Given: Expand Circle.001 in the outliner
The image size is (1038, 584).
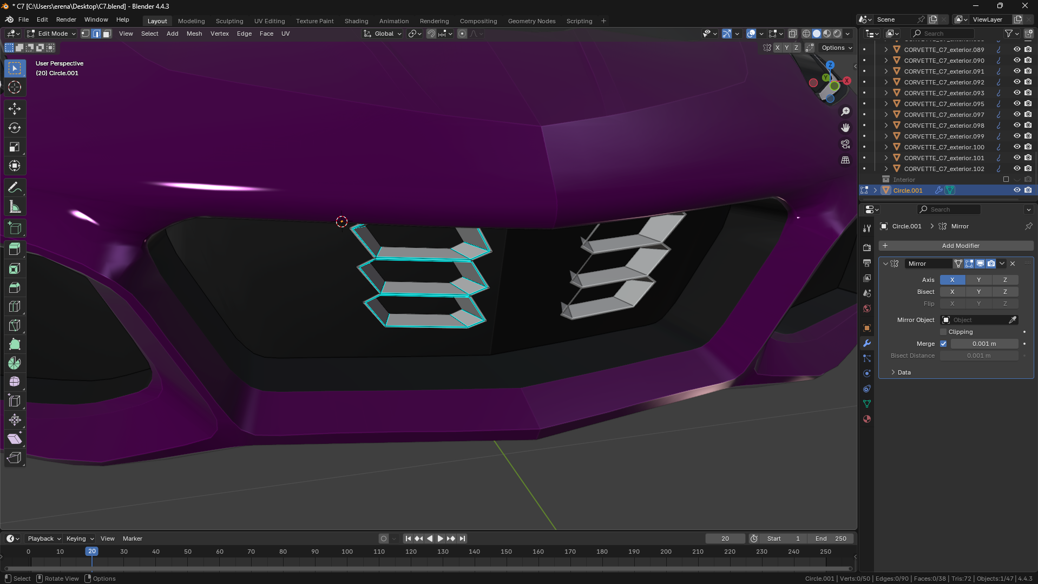Looking at the screenshot, I should tap(875, 190).
